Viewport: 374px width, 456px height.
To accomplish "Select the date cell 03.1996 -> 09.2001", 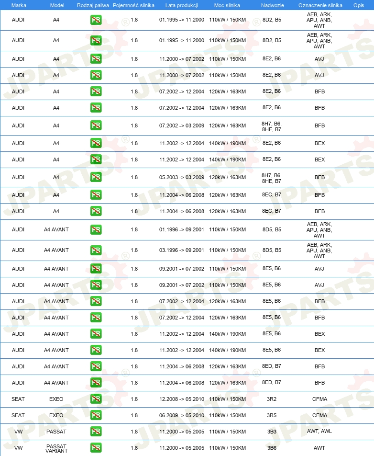I will [x=182, y=251].
